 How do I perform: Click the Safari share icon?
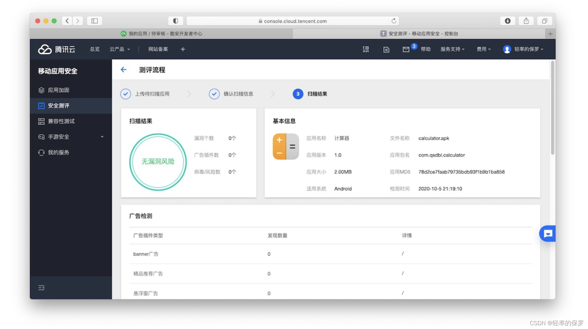[x=526, y=21]
